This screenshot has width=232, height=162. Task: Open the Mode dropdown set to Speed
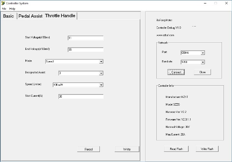click(74, 61)
